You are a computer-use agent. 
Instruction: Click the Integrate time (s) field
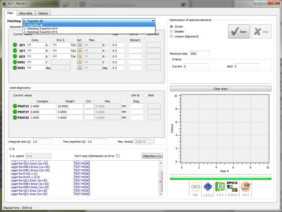pos(42,142)
